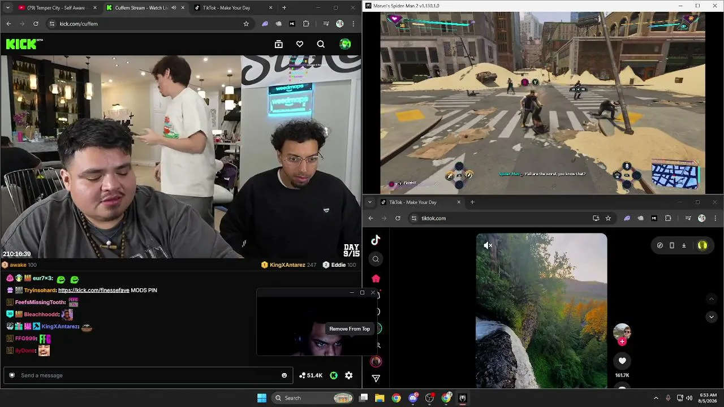Click the tiktok.com address bar
This screenshot has width=724, height=407.
click(x=512, y=218)
